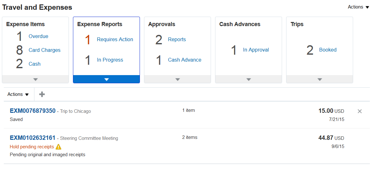Expand the Trips card bottom arrow
The image size is (373, 170).
pos(320,80)
